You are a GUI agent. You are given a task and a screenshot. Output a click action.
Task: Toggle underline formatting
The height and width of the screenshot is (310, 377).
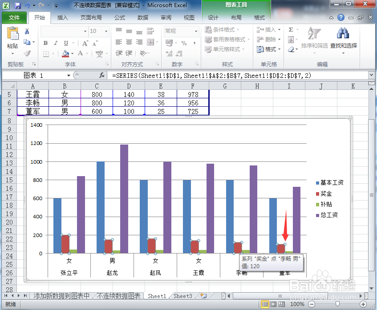coord(66,43)
